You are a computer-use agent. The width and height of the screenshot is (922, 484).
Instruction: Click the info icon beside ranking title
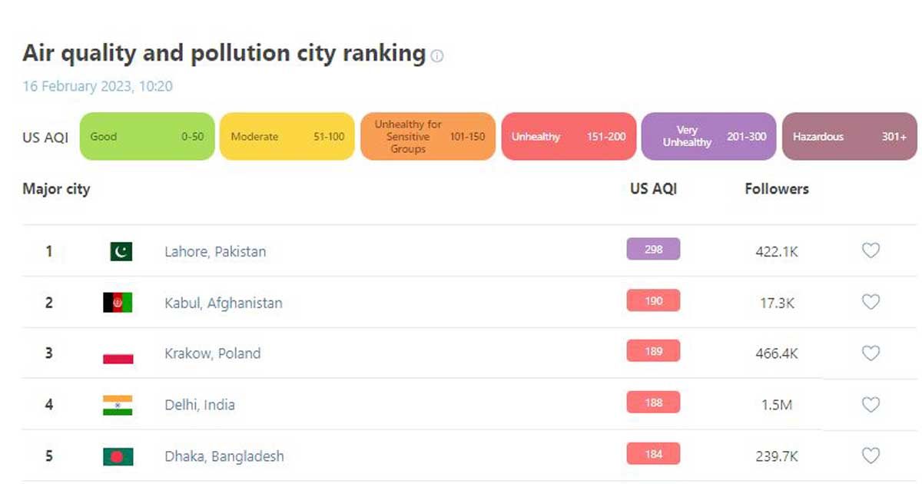coord(437,56)
